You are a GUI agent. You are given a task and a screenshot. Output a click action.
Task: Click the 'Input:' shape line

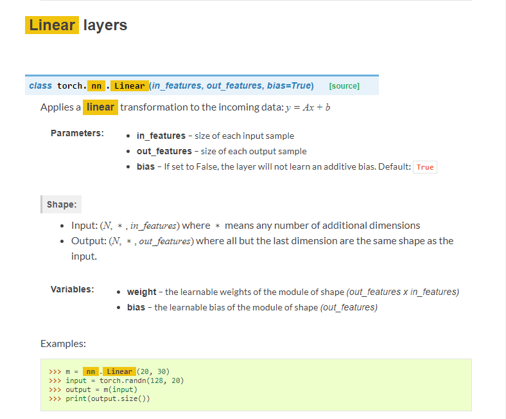click(x=245, y=226)
